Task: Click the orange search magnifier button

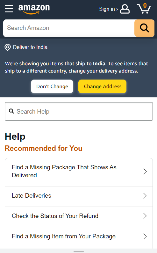Action: pyautogui.click(x=144, y=28)
